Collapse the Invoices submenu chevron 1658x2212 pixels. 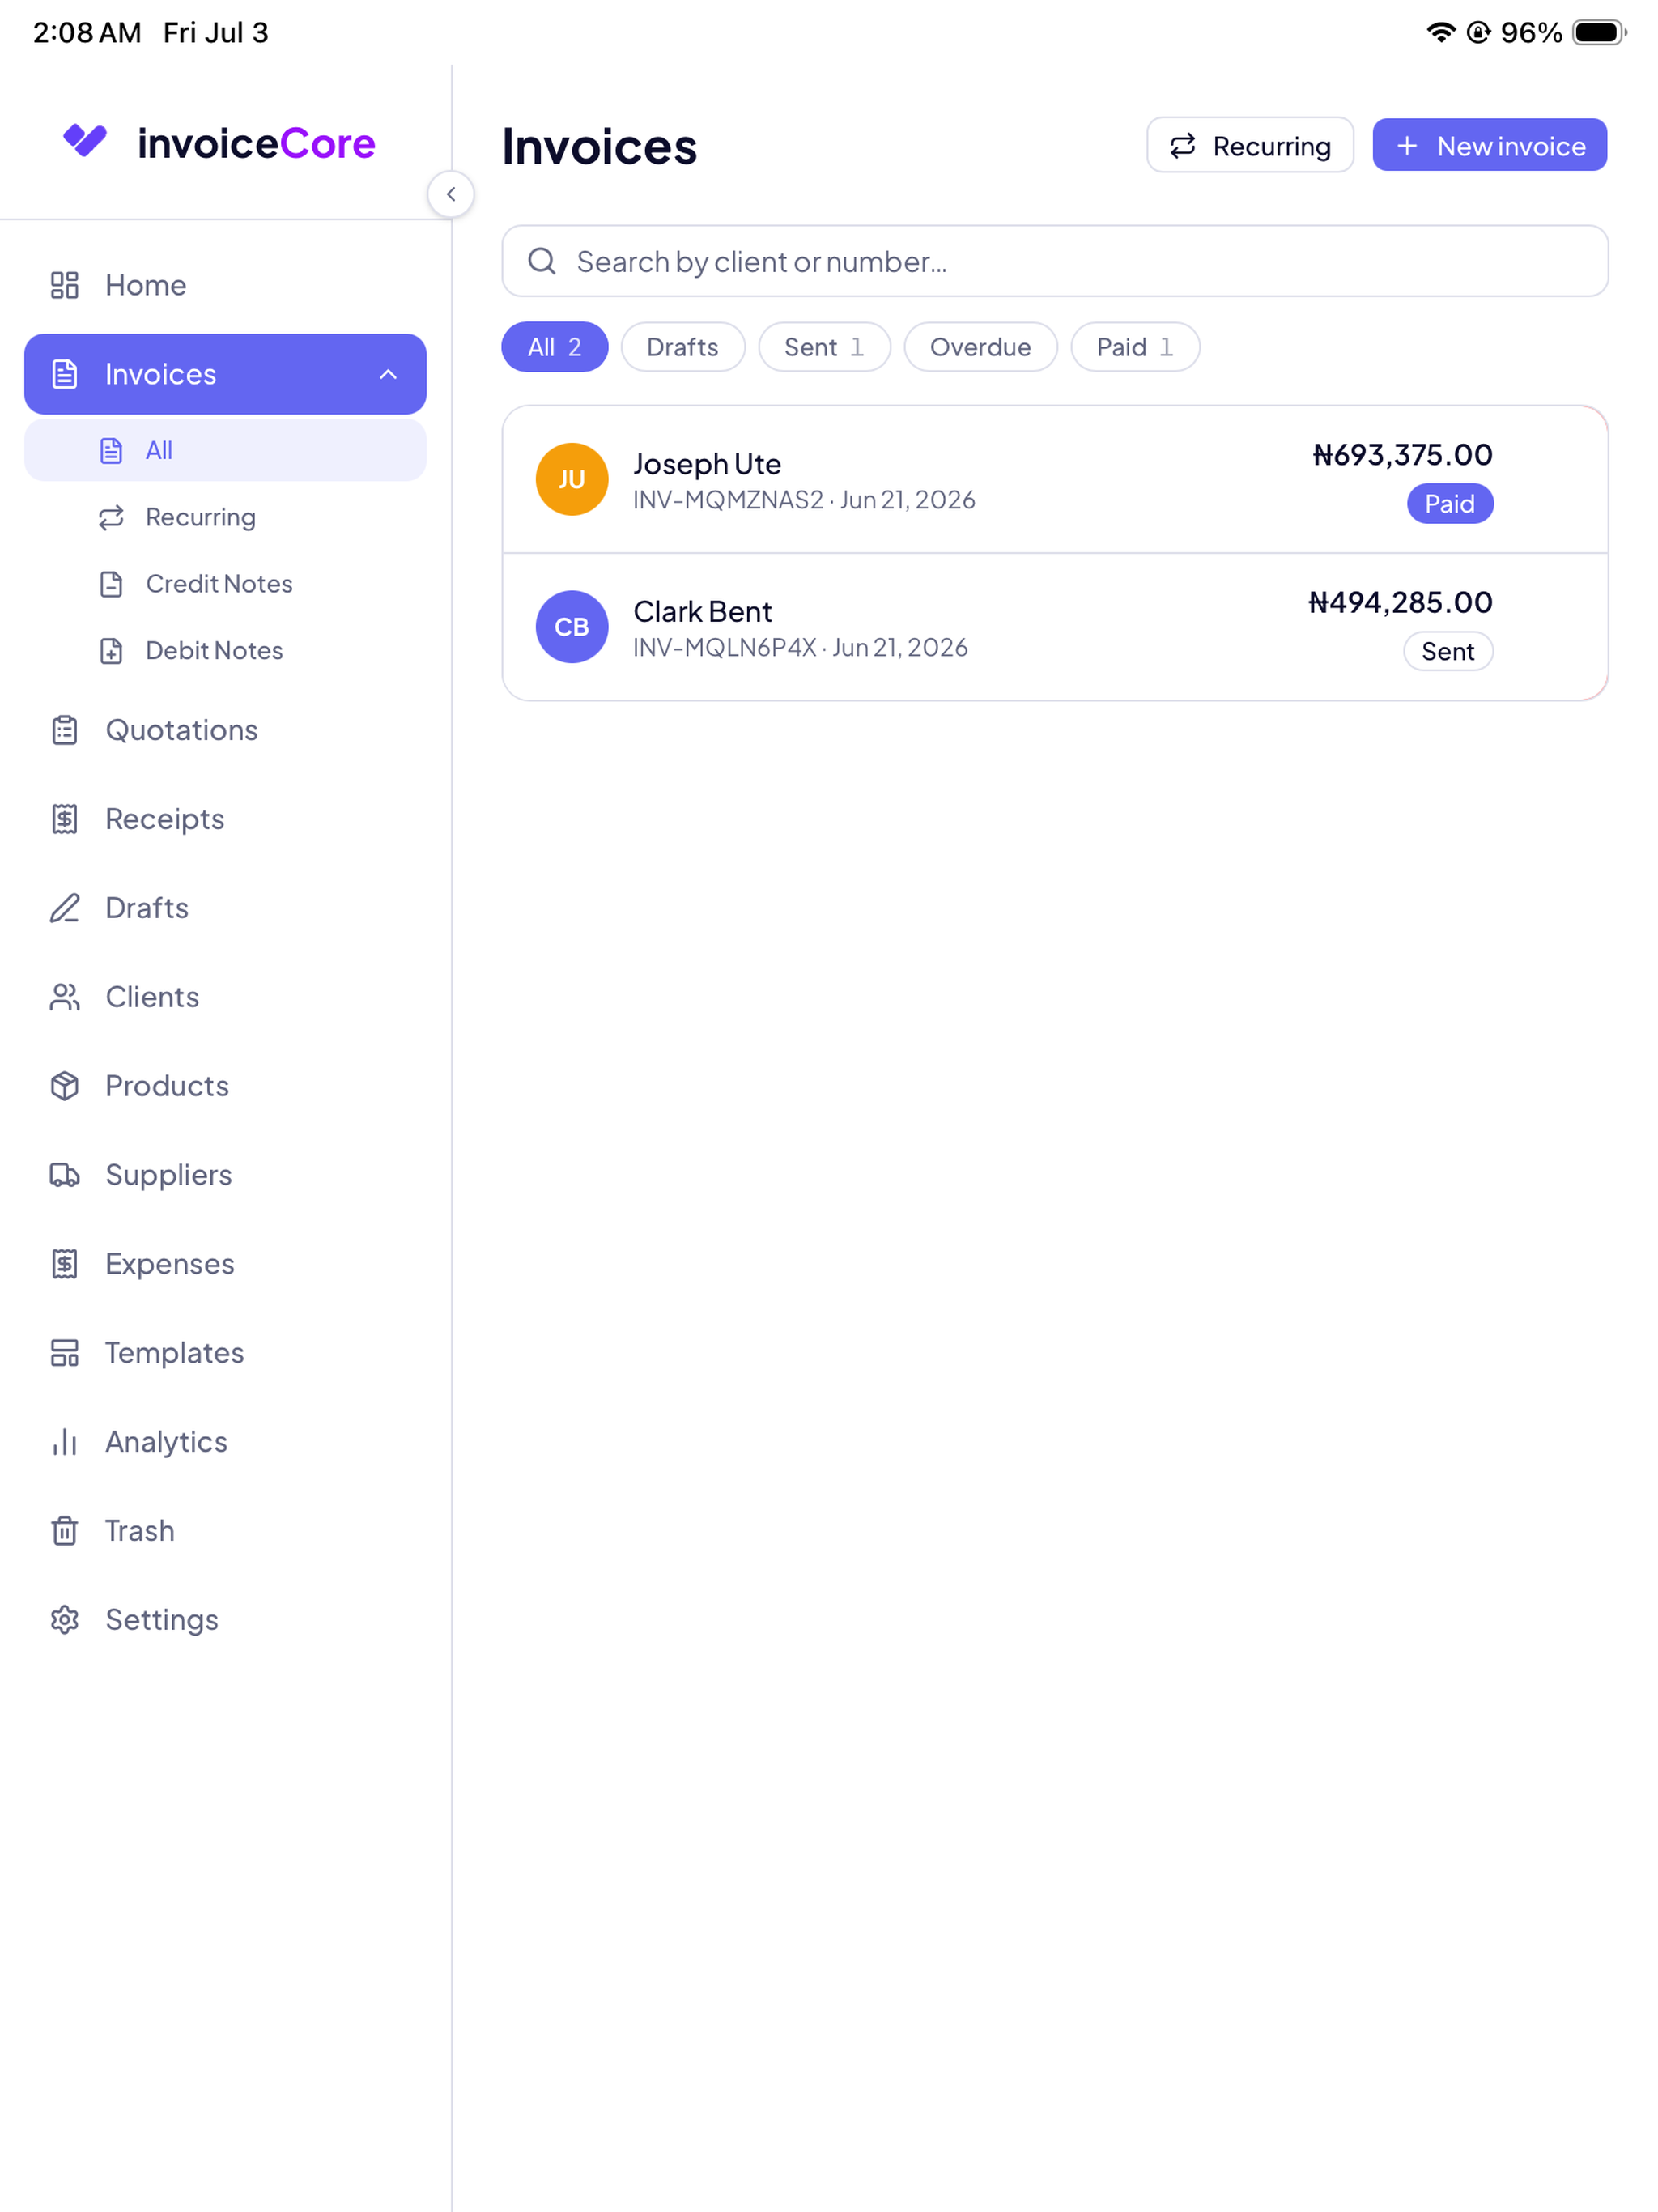[388, 374]
